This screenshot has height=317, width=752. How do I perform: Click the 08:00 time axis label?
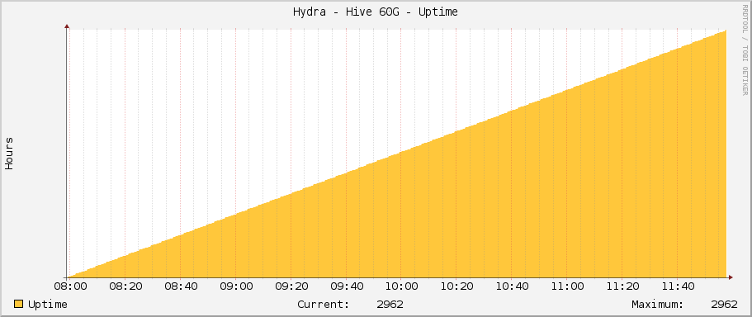70,286
